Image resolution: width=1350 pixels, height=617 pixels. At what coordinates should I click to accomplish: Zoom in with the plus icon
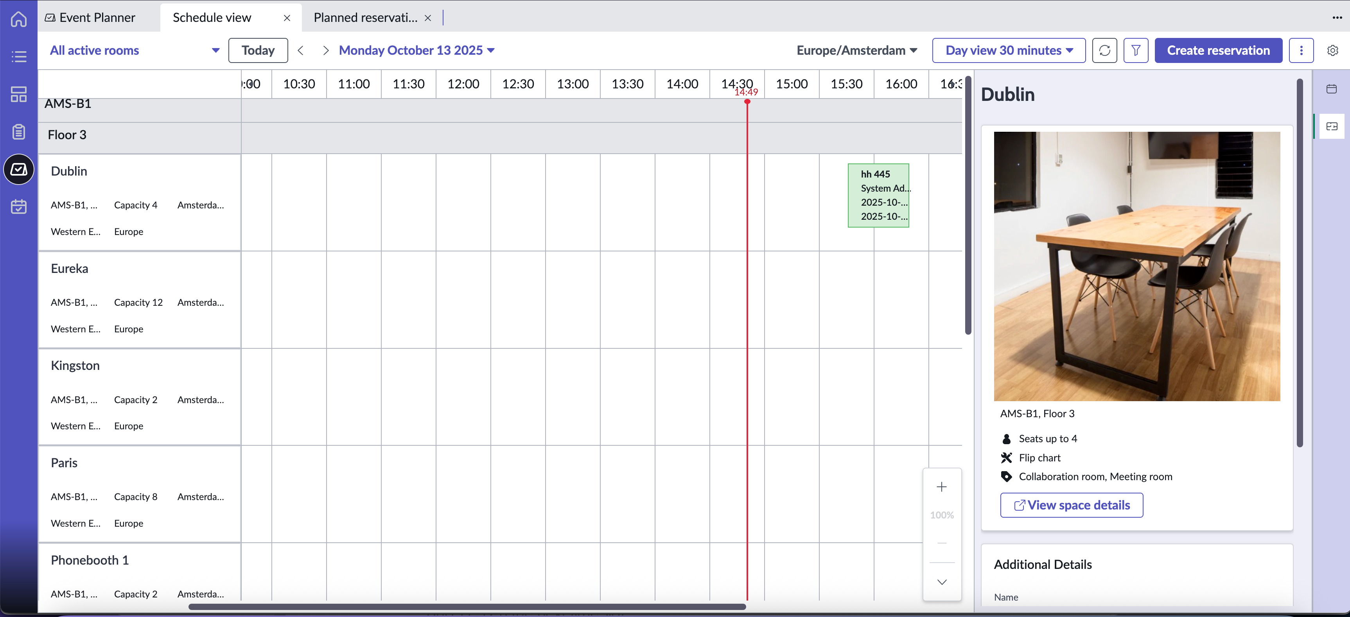click(x=941, y=487)
